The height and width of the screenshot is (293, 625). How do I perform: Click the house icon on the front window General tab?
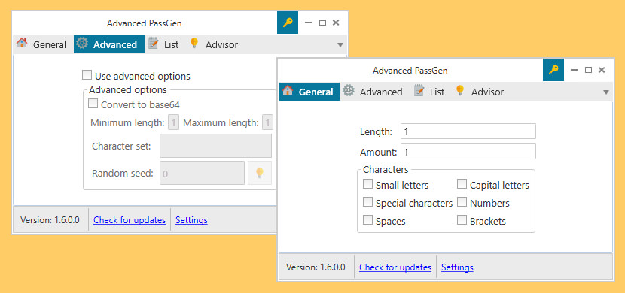pyautogui.click(x=288, y=91)
